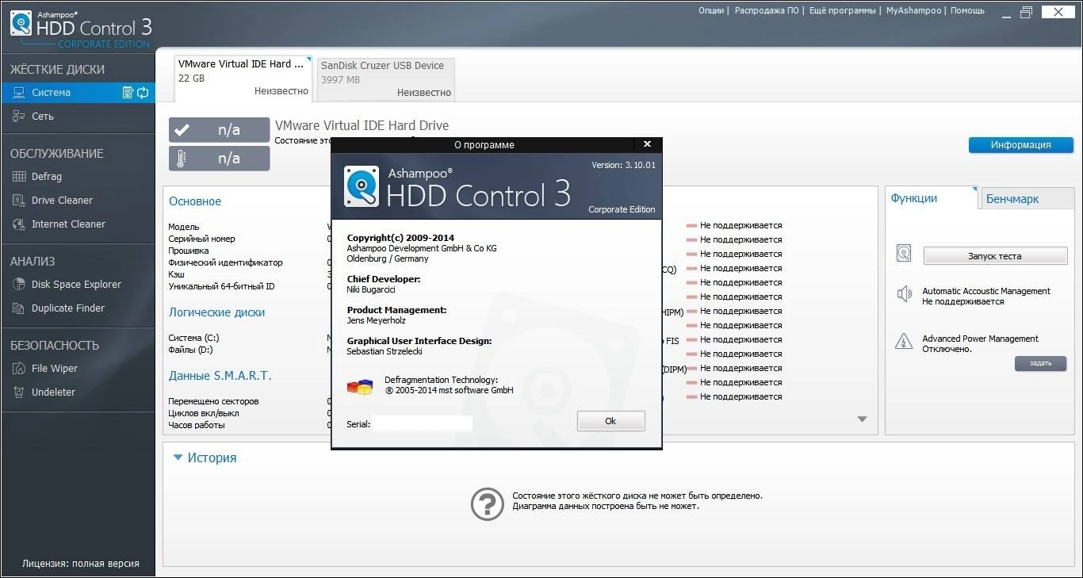
Task: Click the Undeleter icon
Action: tap(17, 392)
